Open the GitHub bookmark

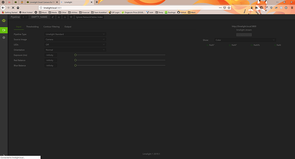point(182,12)
